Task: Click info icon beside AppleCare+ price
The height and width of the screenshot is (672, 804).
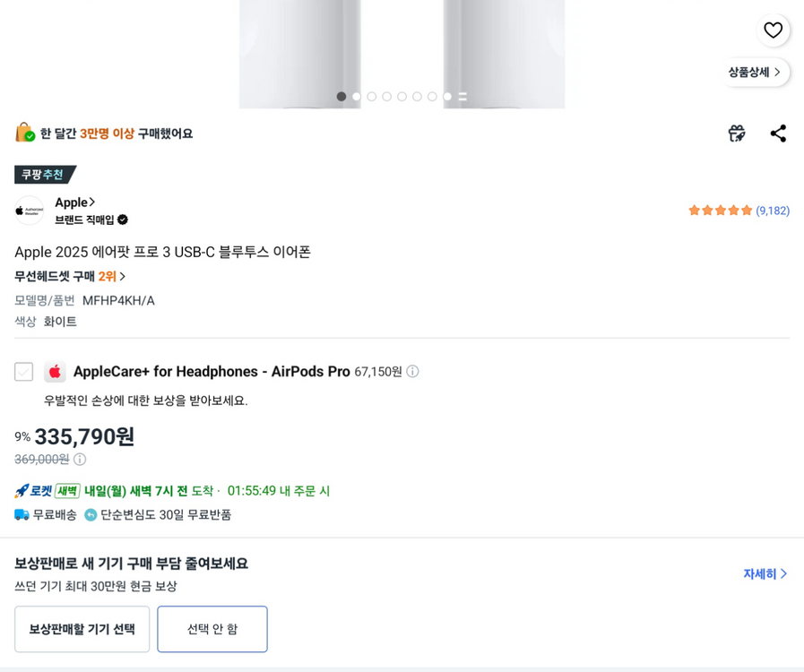Action: click(x=412, y=372)
